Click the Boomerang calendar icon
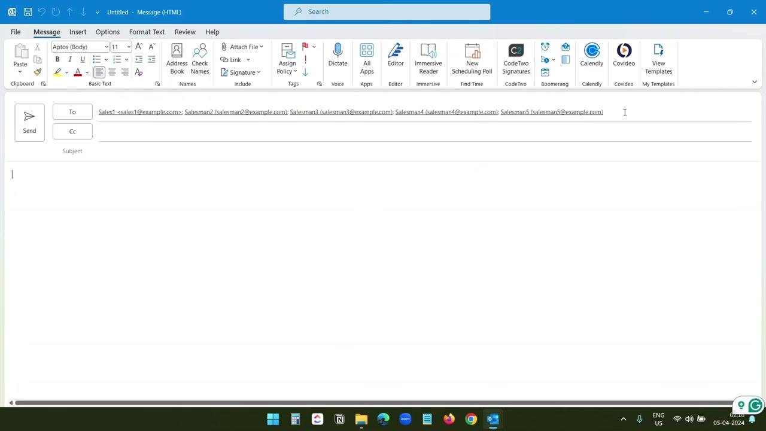The height and width of the screenshot is (431, 766). click(x=545, y=72)
